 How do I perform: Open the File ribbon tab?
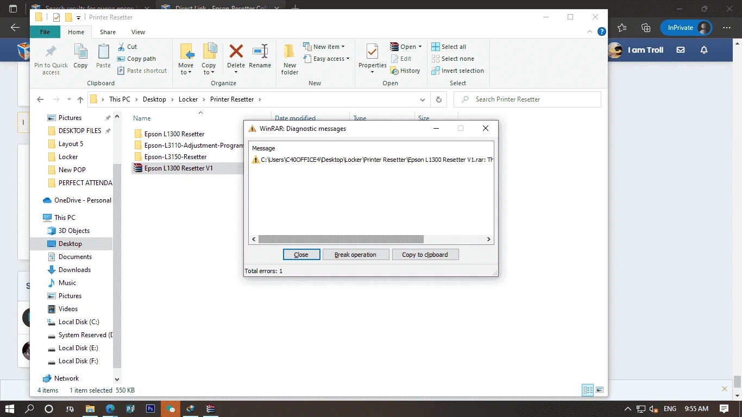tap(45, 32)
